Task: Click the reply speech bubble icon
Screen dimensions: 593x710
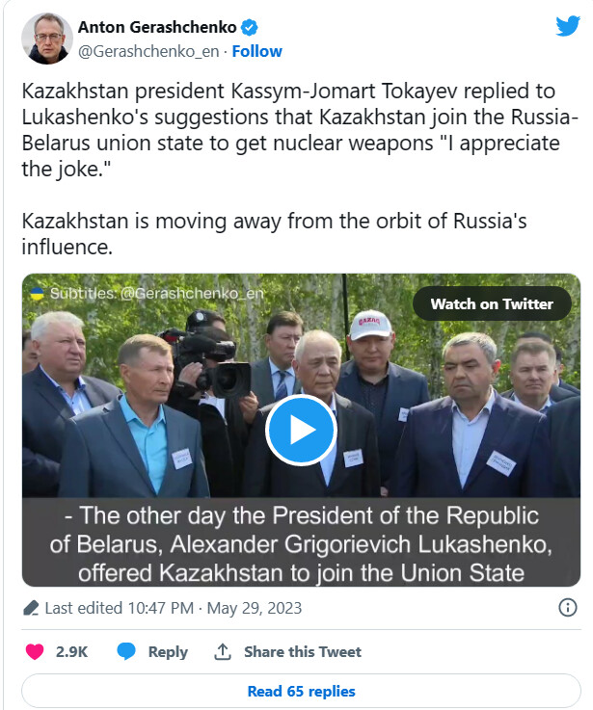Action: coord(126,652)
